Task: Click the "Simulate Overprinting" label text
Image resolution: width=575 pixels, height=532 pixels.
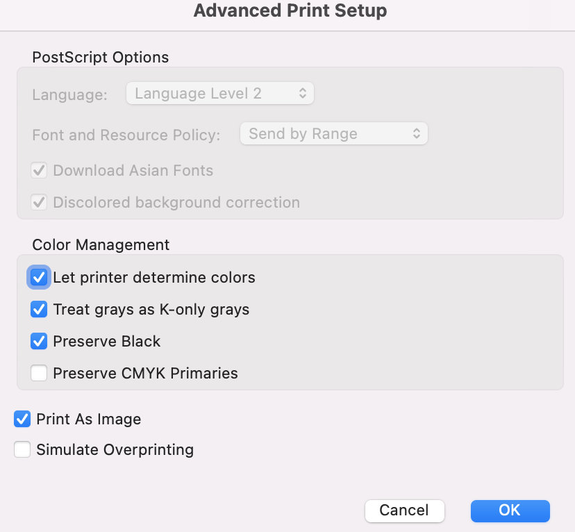Action: point(115,450)
